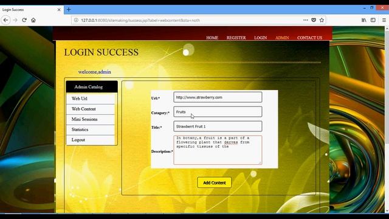
Task: Click the page vertical scrollbar
Action: coord(387,87)
